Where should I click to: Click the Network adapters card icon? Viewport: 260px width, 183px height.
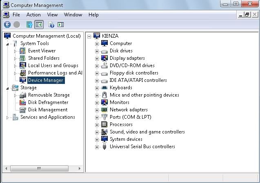(x=104, y=110)
